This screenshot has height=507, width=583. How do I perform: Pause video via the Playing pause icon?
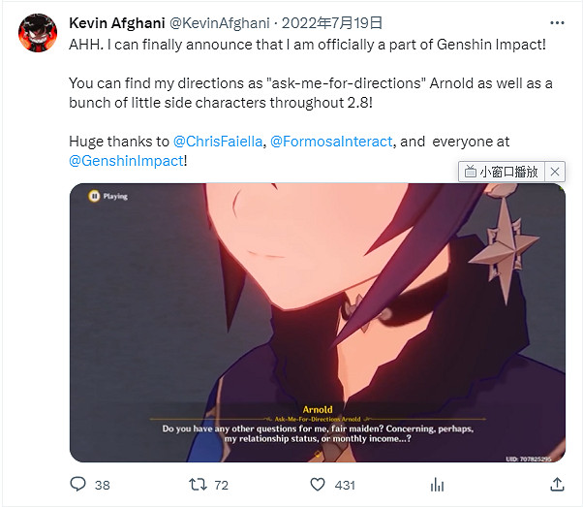coord(94,196)
